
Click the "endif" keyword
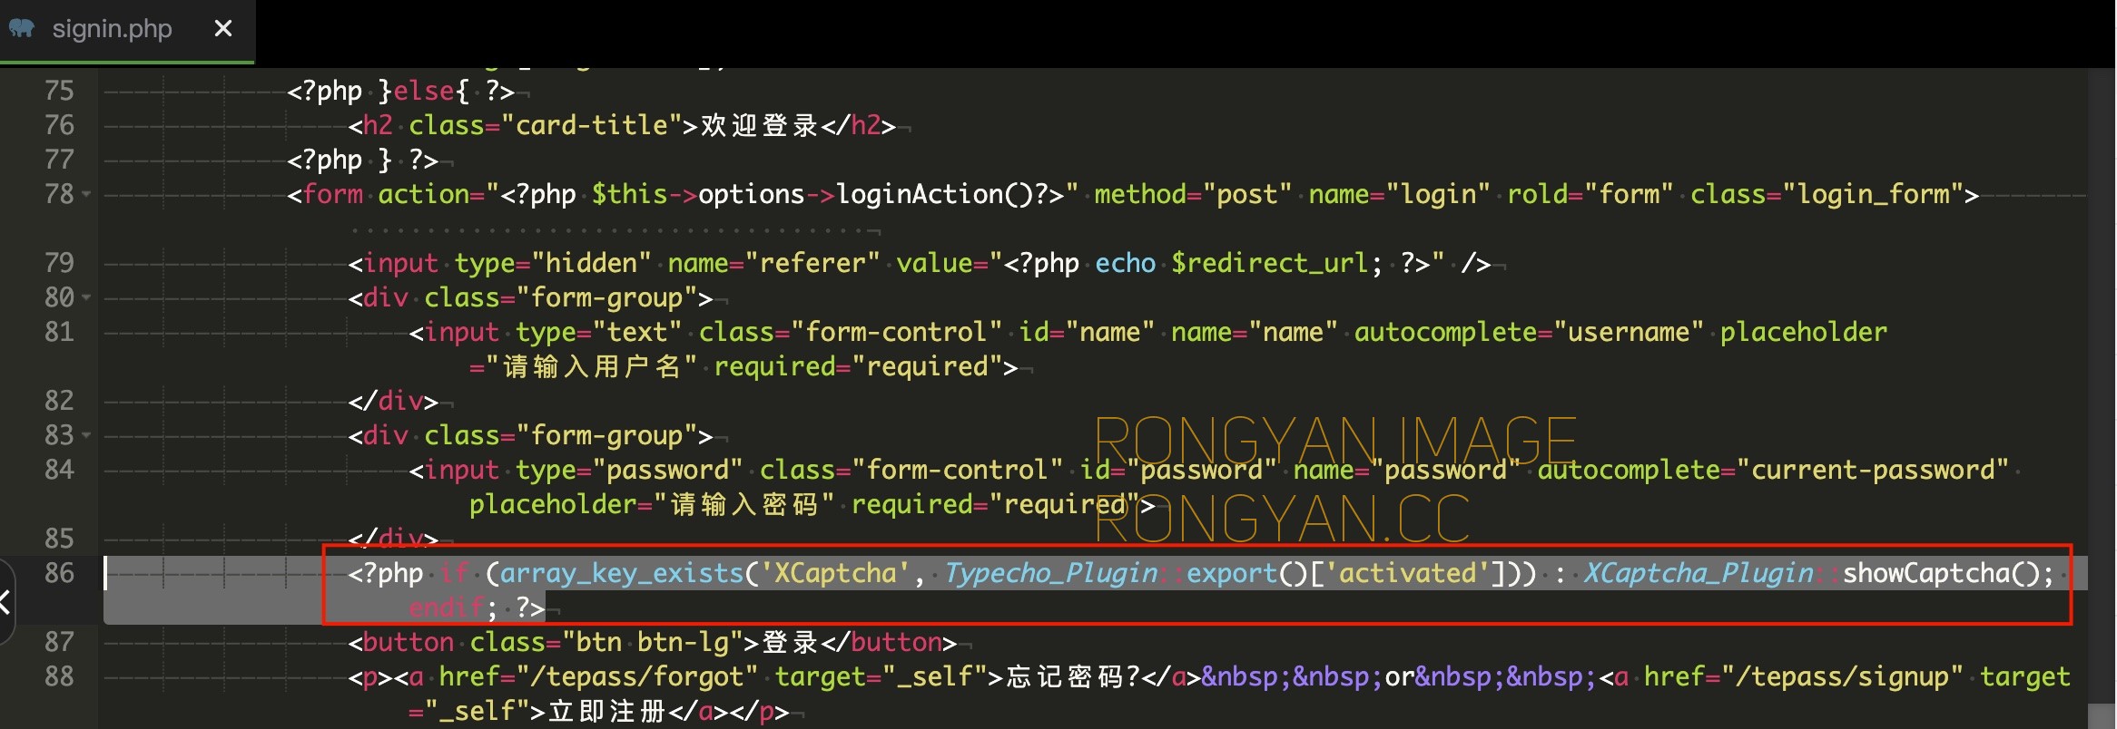tap(447, 607)
